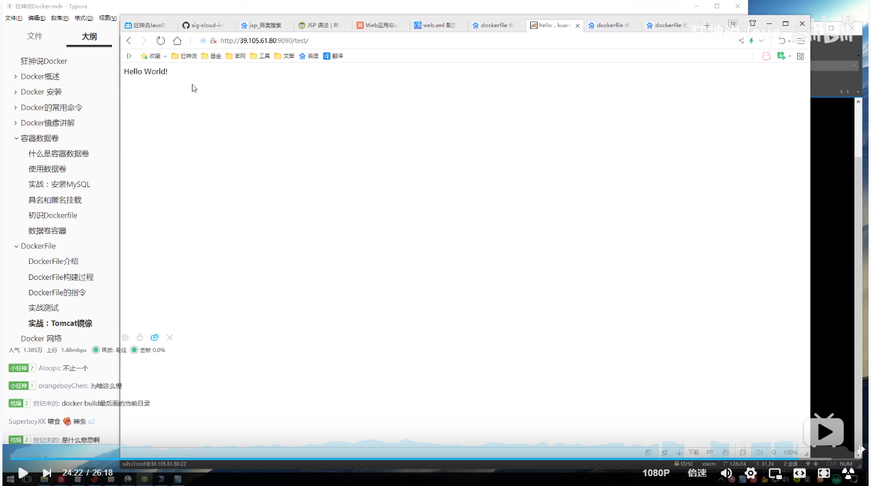Switch to the 大纲 sidebar tab
The height and width of the screenshot is (486, 871).
coord(89,37)
